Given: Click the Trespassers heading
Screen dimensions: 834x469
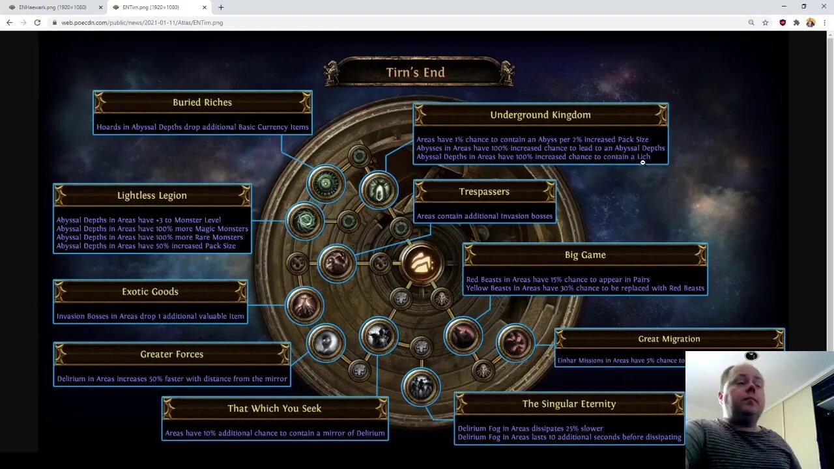Looking at the screenshot, I should coord(484,192).
